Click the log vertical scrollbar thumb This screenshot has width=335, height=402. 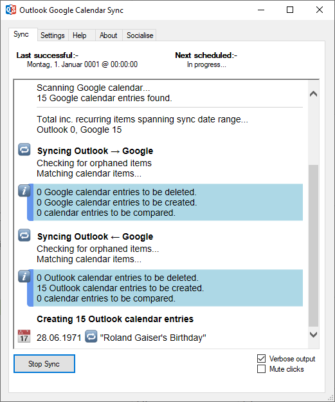314,245
